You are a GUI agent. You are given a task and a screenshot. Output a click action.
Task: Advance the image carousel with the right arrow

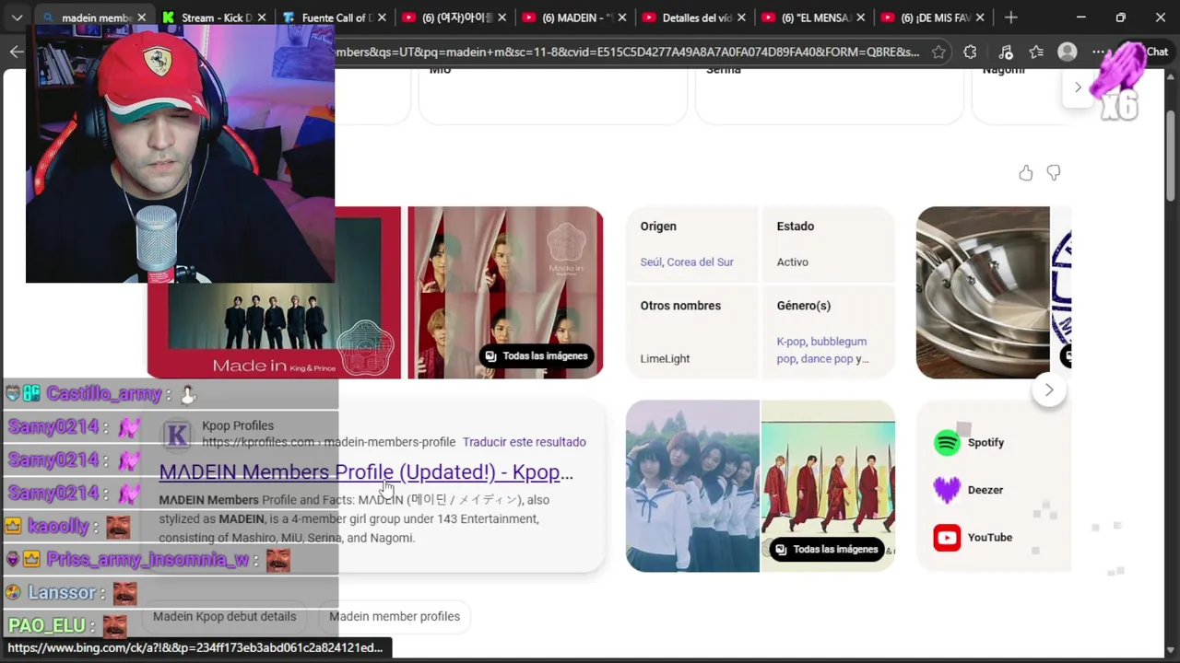pyautogui.click(x=1048, y=390)
